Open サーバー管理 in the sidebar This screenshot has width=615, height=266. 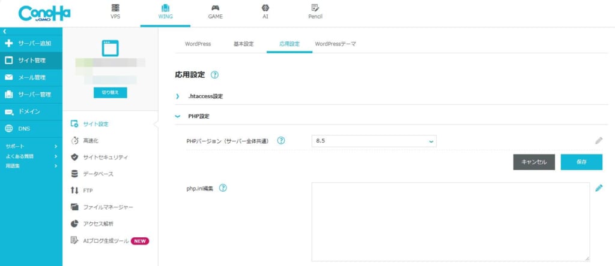click(x=31, y=95)
